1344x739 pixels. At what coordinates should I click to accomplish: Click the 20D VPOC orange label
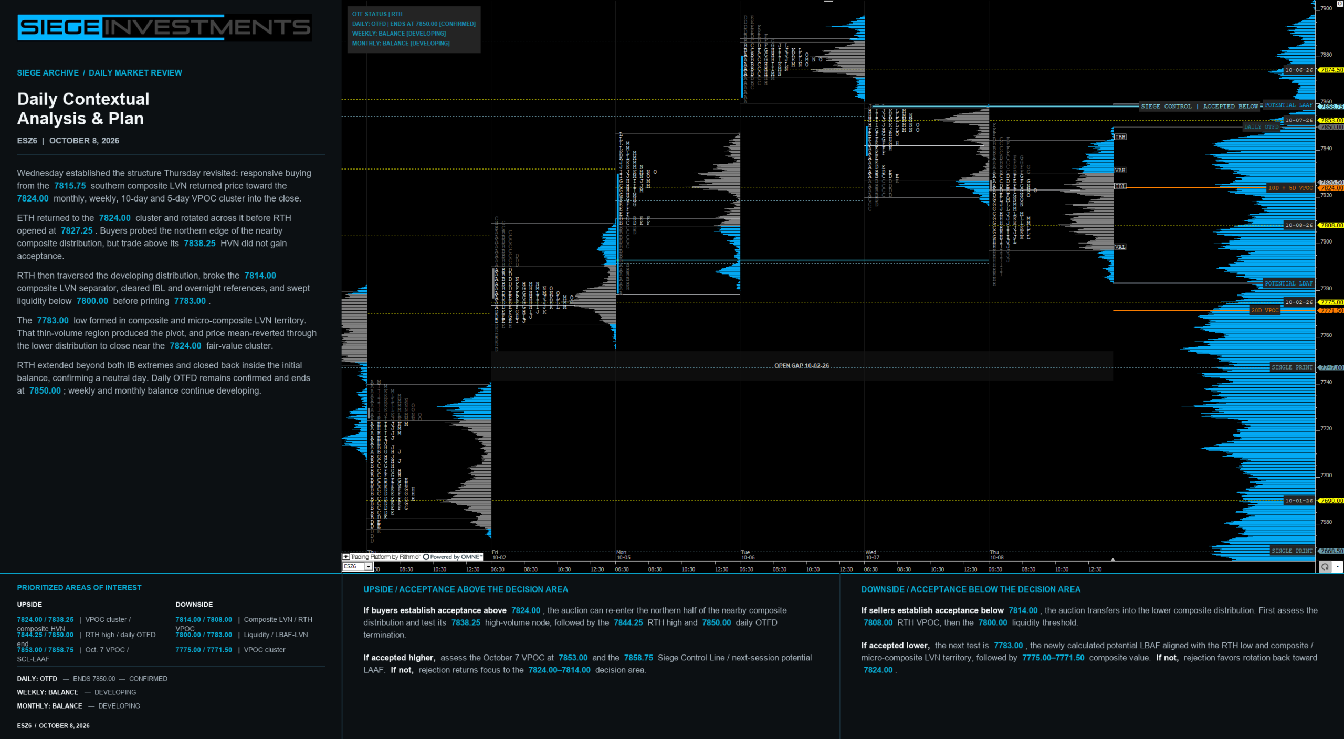(x=1265, y=310)
